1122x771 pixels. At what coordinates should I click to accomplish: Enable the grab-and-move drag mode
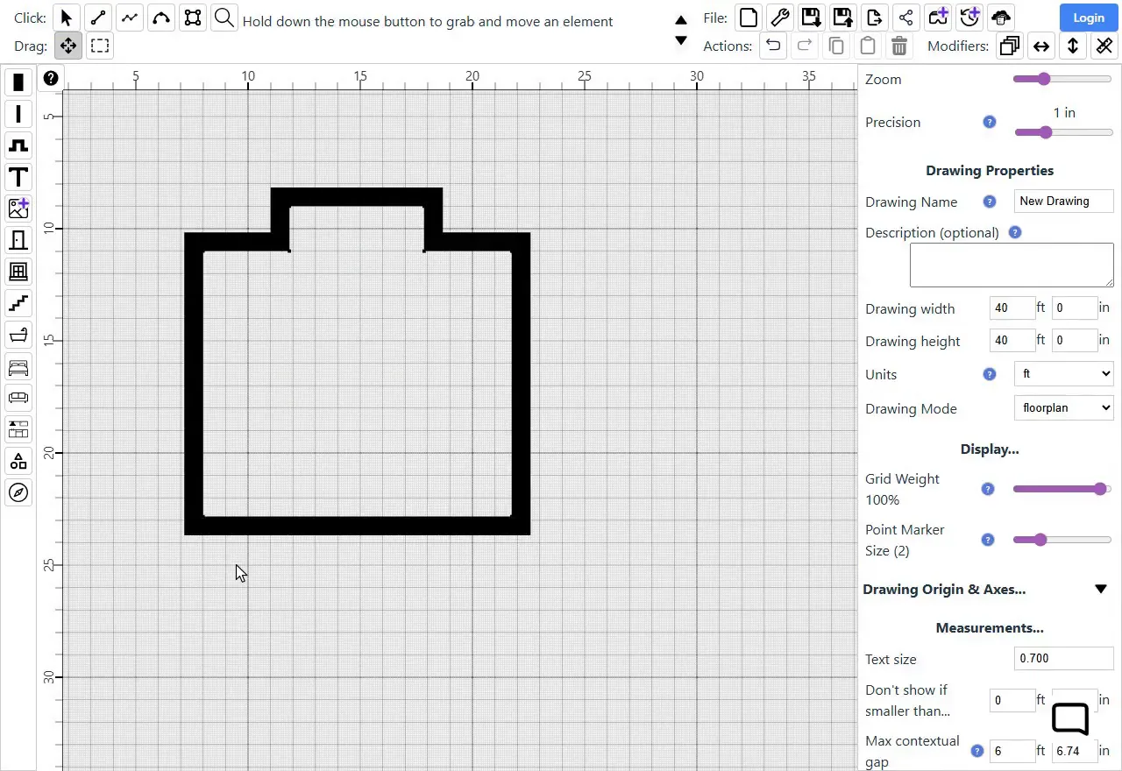[68, 46]
